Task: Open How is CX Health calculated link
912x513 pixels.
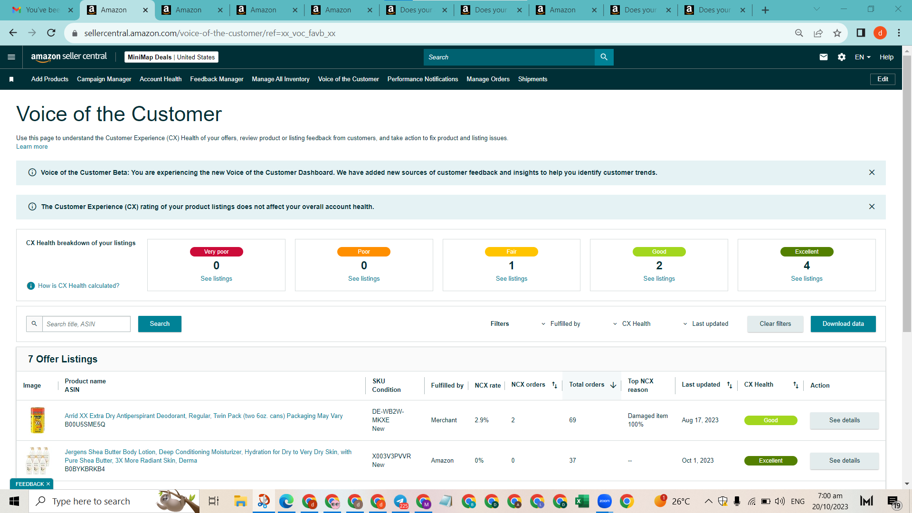Action: point(79,286)
